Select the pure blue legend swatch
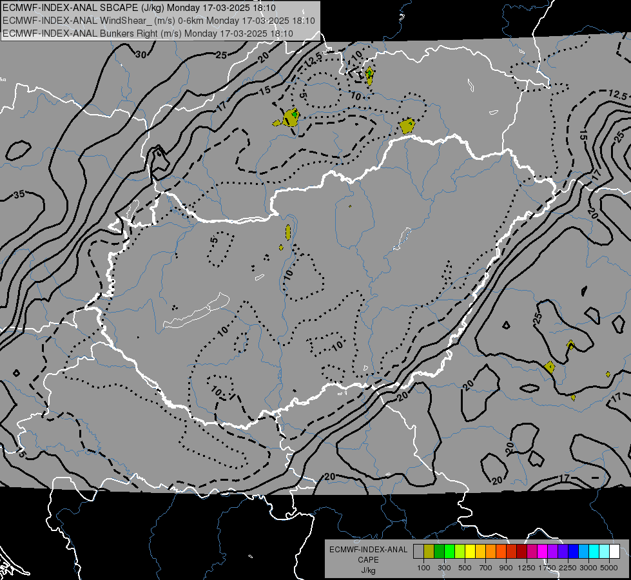 pyautogui.click(x=573, y=551)
